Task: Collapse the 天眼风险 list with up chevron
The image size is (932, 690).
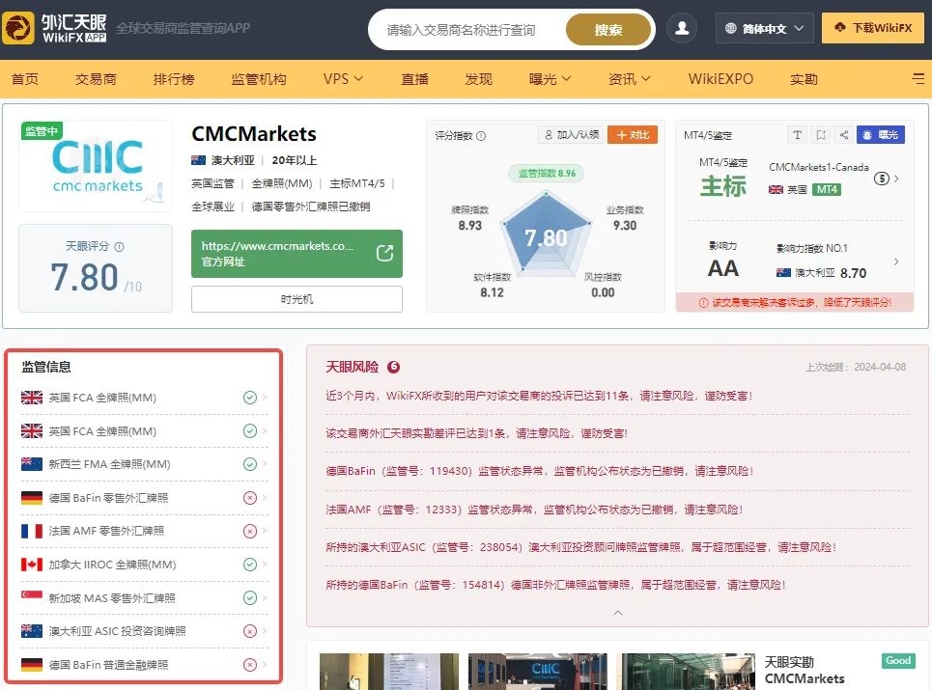Action: 617,613
